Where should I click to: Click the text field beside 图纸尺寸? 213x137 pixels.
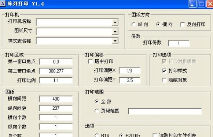click(74, 32)
